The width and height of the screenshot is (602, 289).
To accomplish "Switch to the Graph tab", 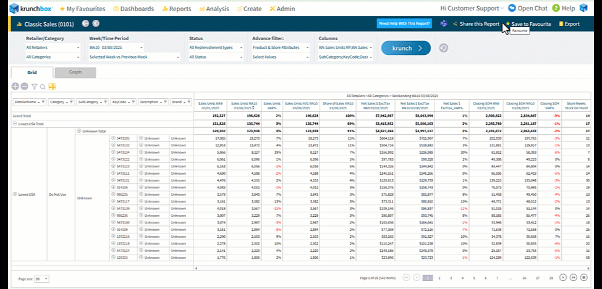I will tap(75, 72).
